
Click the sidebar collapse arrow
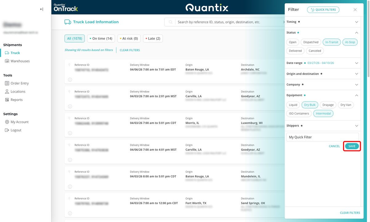(x=41, y=9)
